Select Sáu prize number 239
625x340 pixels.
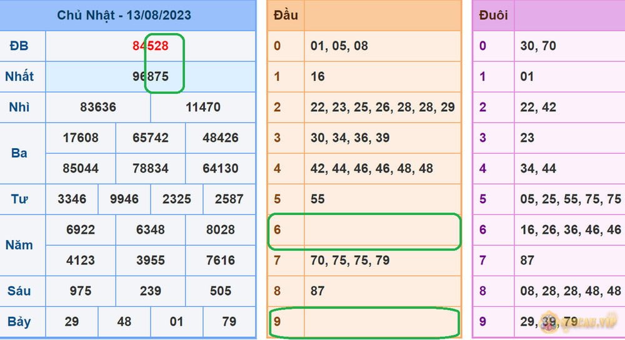(151, 291)
